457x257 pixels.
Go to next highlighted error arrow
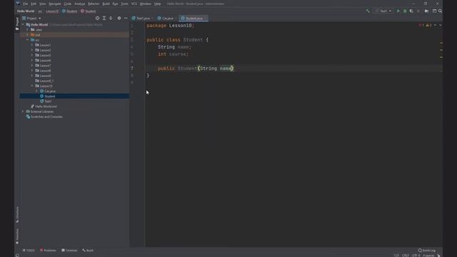pyautogui.click(x=440, y=26)
